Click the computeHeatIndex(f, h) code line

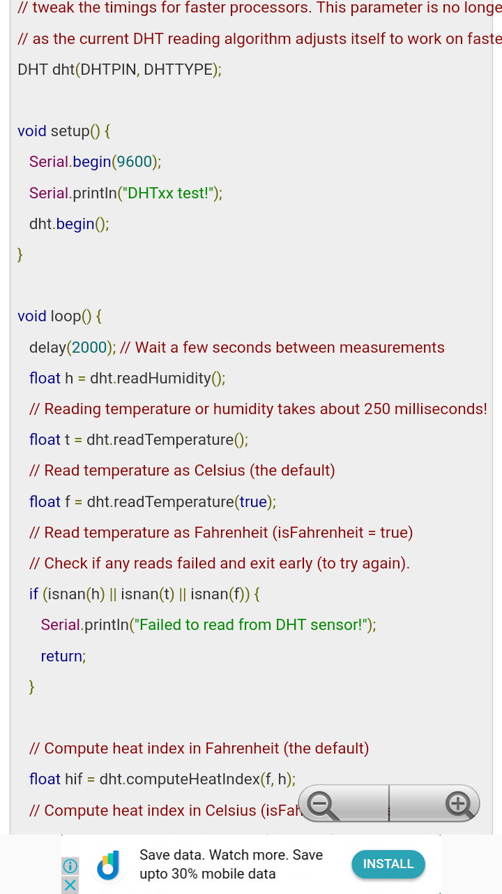162,779
